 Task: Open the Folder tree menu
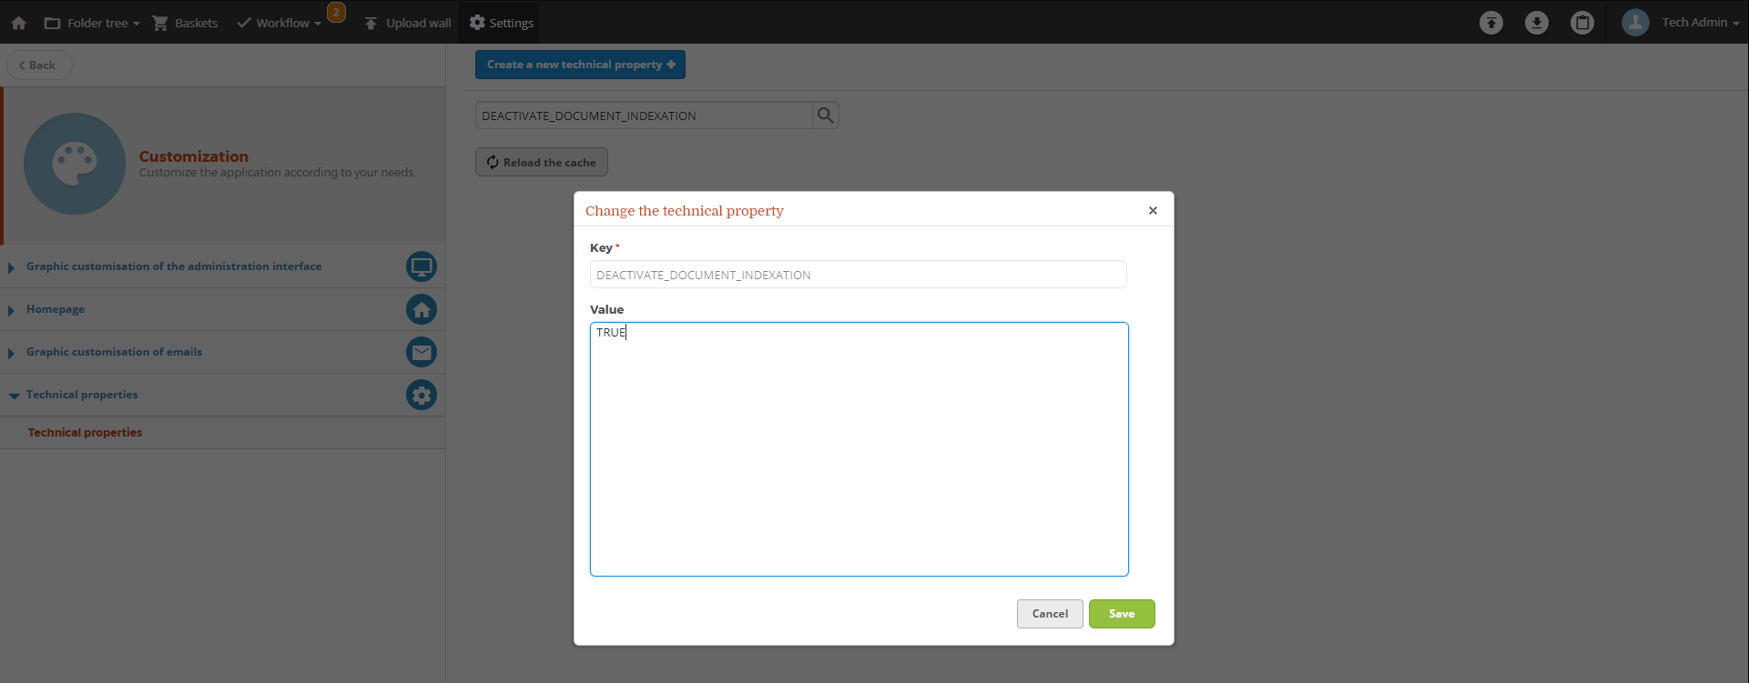[x=92, y=23]
